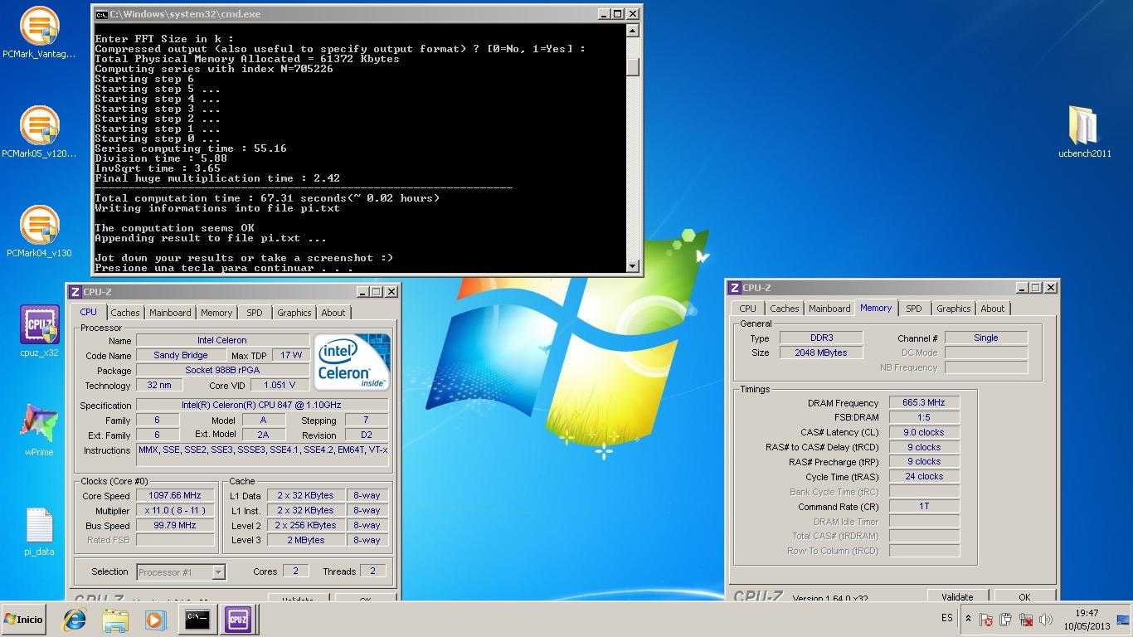Open PCMark04_v130 desktop shortcut

(x=39, y=231)
